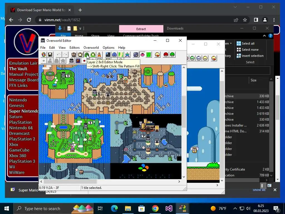Click yellow mushroom icon in Lunar Magic window
Viewport: 285px width, 214px height.
205,58
